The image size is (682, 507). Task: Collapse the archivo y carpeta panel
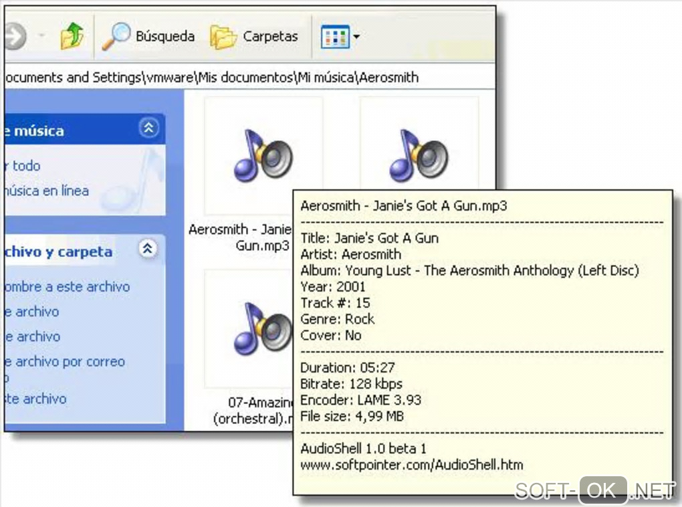coord(148,249)
